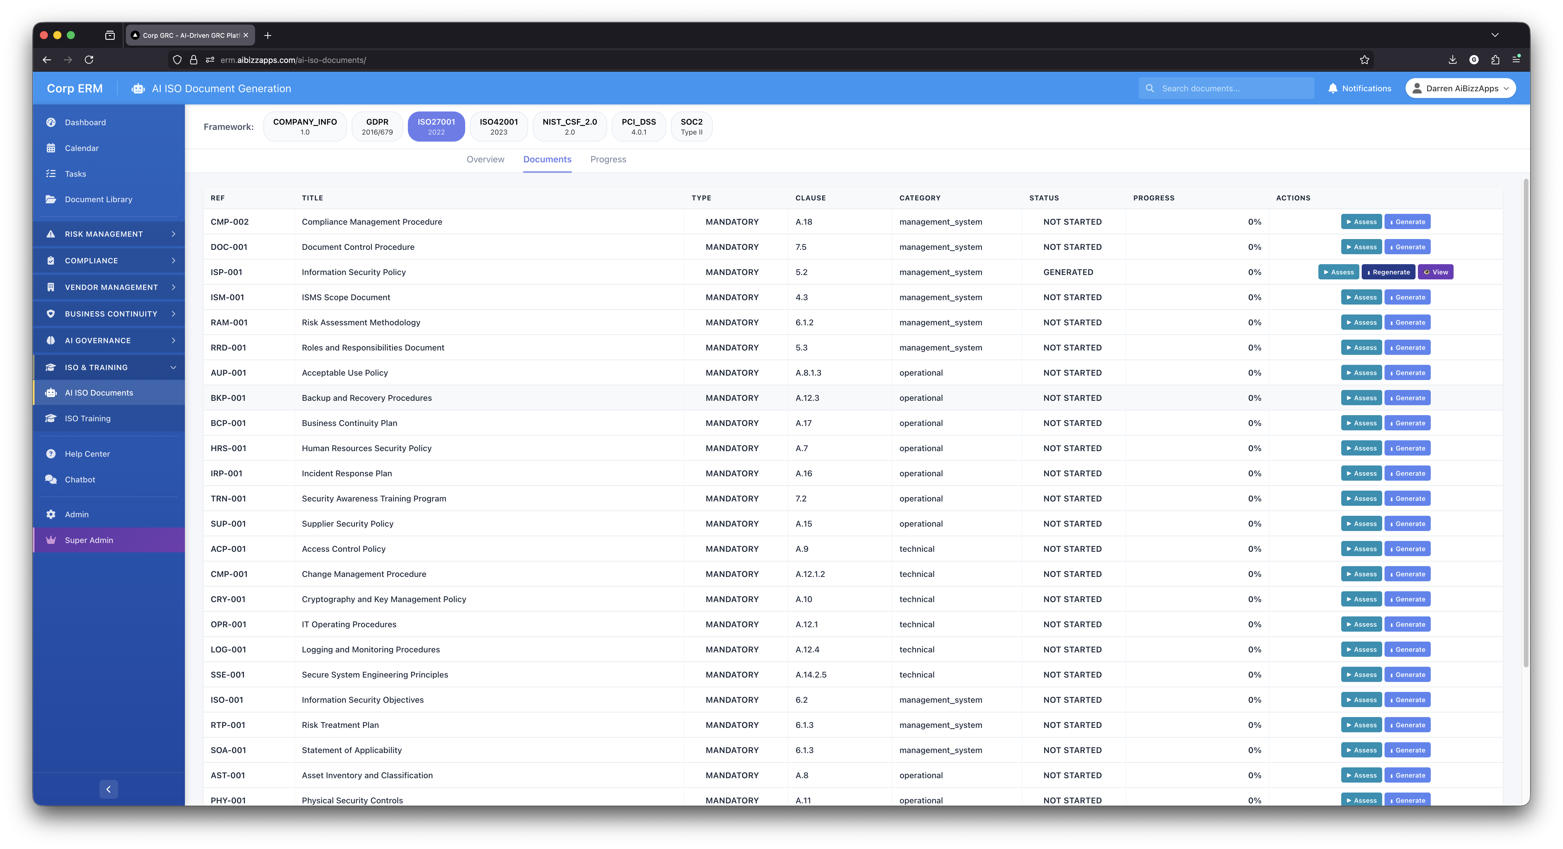Select the SOC2 Type II framework

(x=691, y=126)
